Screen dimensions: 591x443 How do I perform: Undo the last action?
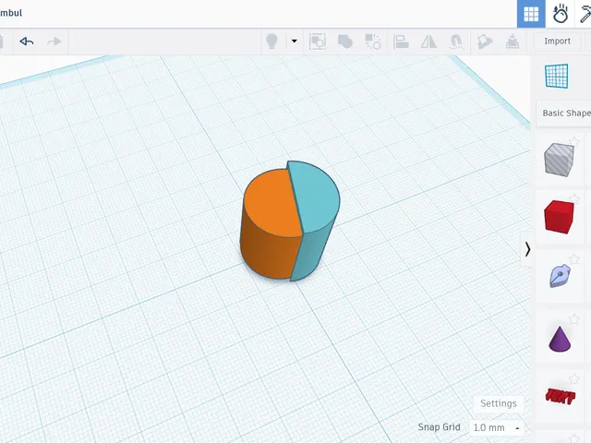tap(27, 41)
